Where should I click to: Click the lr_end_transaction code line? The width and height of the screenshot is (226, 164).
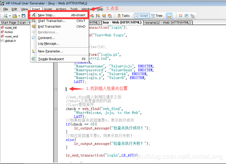pos(103,155)
